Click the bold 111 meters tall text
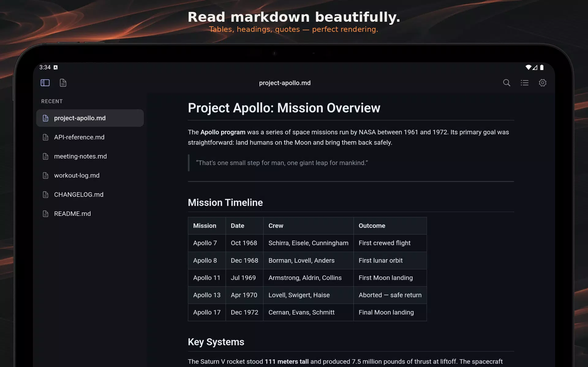This screenshot has width=588, height=367. pyautogui.click(x=287, y=361)
